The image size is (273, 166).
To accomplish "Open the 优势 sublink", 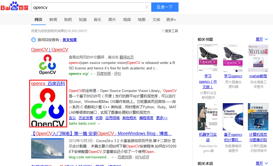I will (99, 118).
